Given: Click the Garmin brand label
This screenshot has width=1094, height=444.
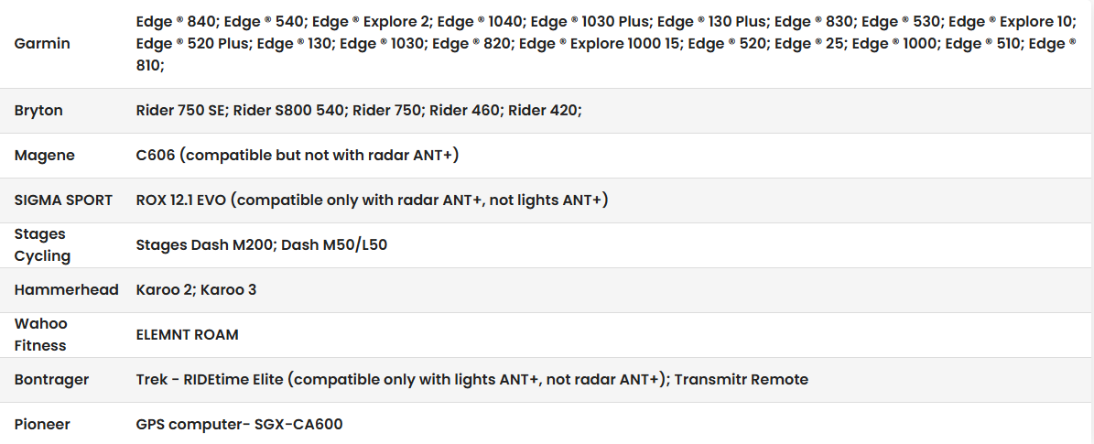Looking at the screenshot, I should pos(42,43).
